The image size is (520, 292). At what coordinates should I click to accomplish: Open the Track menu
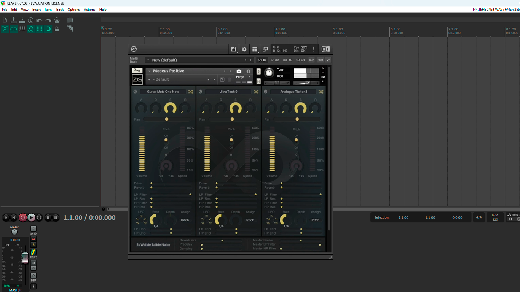pos(60,10)
